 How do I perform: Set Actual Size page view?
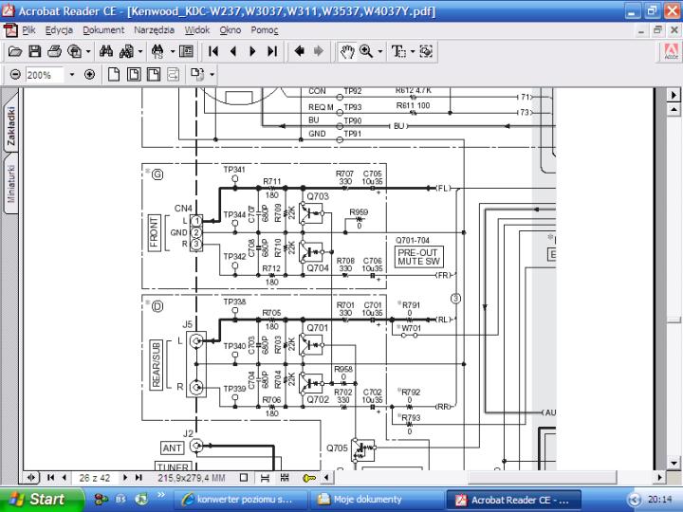114,75
